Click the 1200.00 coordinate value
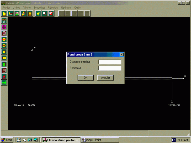The image size is (191, 143). [174, 105]
